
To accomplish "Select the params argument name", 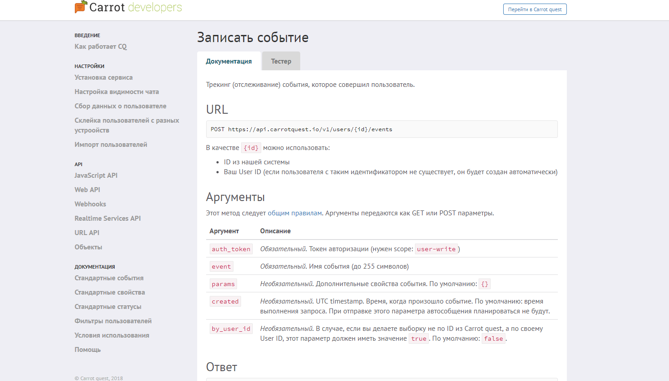I will click(x=223, y=284).
